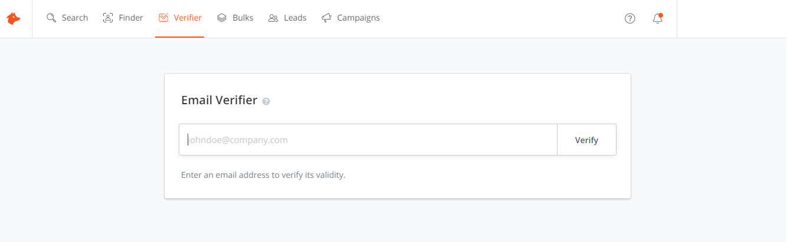Focus the johndoe@company.com email field
This screenshot has height=242, width=787.
tap(368, 140)
